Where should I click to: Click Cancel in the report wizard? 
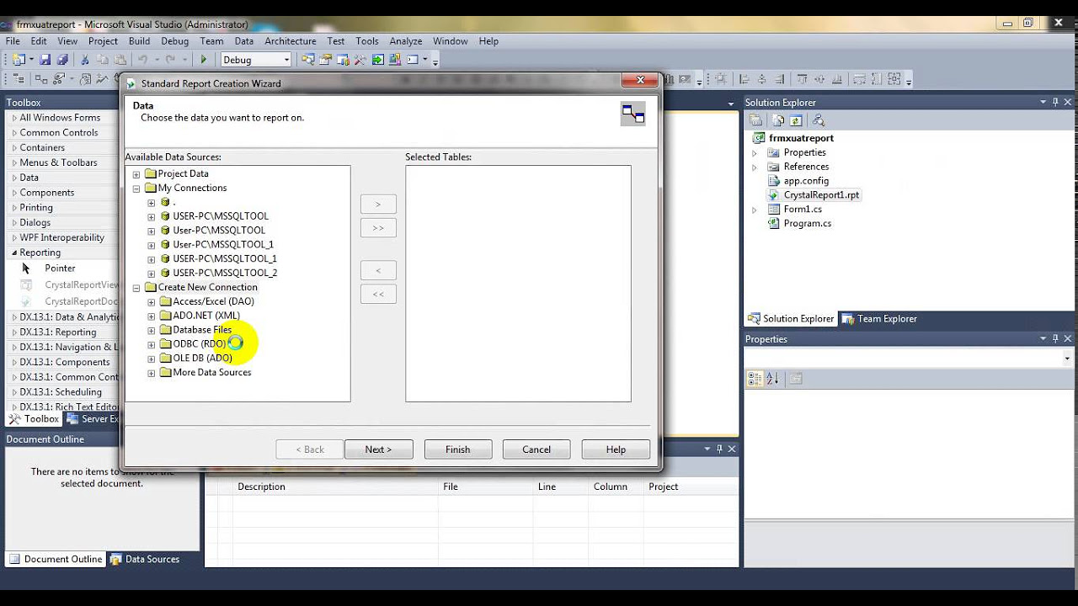coord(536,449)
